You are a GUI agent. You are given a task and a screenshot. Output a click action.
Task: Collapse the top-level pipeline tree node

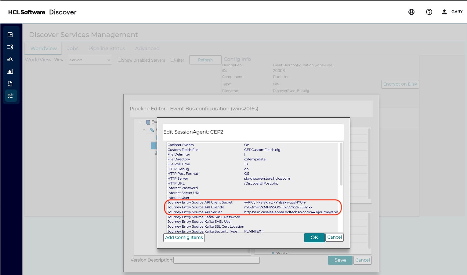[140, 122]
